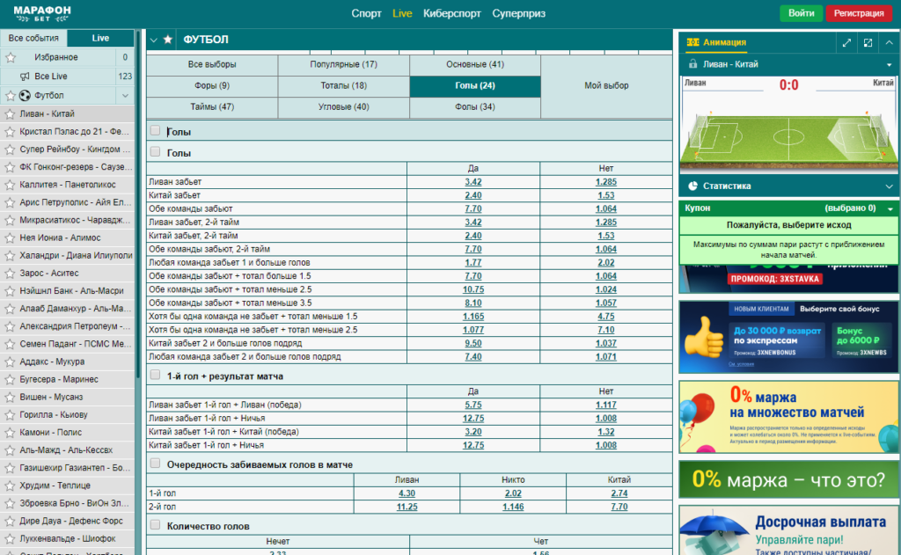Screen dimensions: 901x555
Task: Star the Арис Петруполис match
Action: click(9, 202)
